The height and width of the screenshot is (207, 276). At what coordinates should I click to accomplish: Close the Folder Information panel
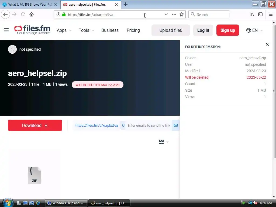pos(267,44)
